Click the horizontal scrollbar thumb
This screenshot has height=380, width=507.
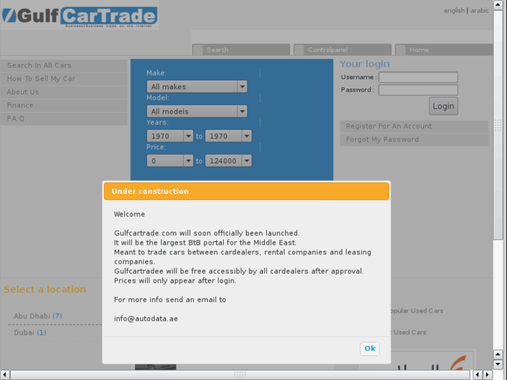240,375
